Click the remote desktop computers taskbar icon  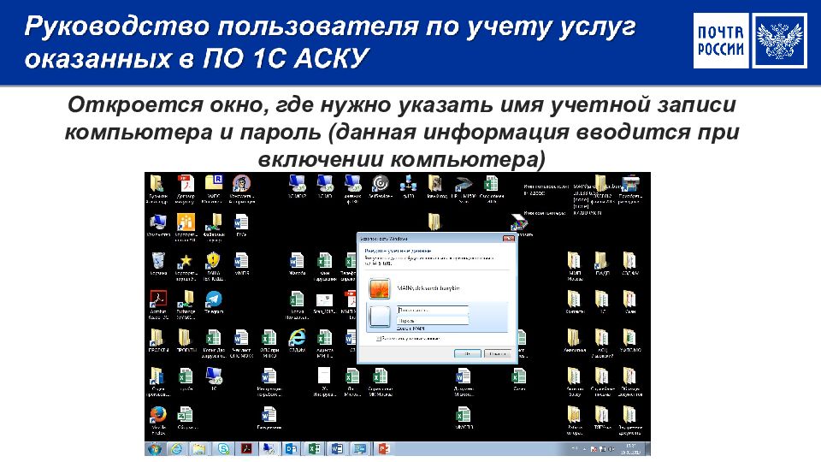(269, 449)
